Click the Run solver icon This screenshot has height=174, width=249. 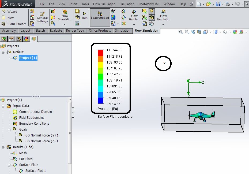coord(85,13)
